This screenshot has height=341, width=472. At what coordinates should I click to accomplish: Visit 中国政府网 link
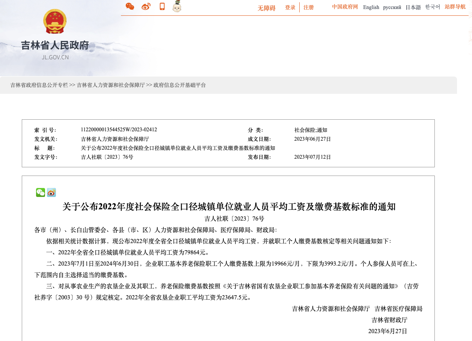(344, 6)
